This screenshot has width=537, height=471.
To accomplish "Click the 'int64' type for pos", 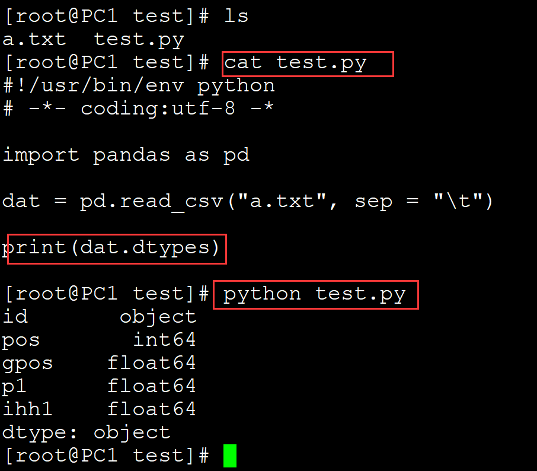I will tap(164, 339).
